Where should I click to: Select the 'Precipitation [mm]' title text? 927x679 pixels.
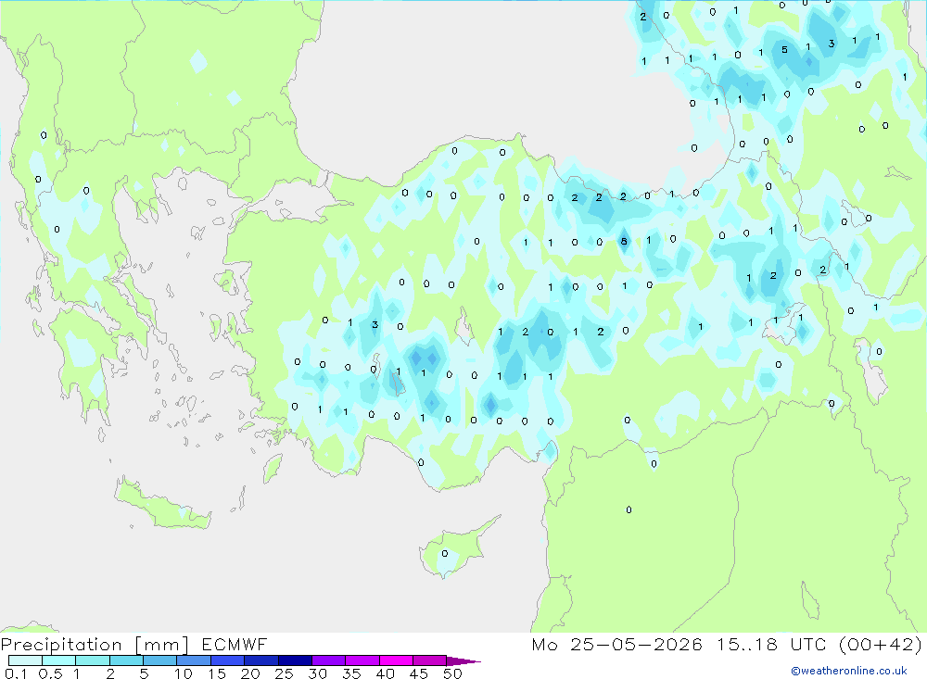(x=95, y=644)
